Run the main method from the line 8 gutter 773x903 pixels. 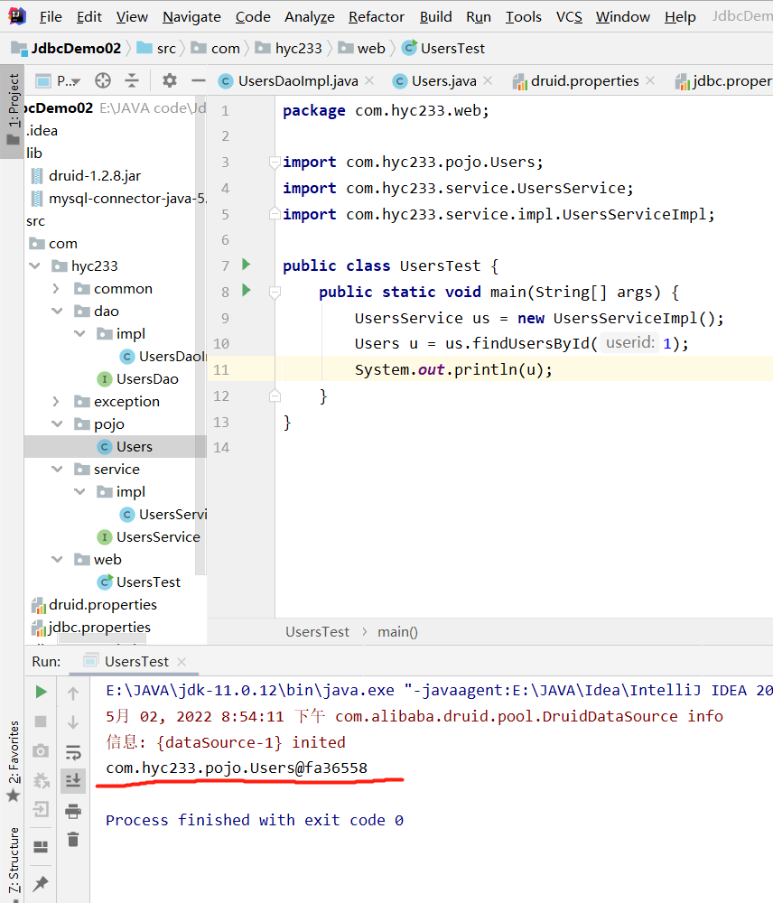tap(247, 290)
